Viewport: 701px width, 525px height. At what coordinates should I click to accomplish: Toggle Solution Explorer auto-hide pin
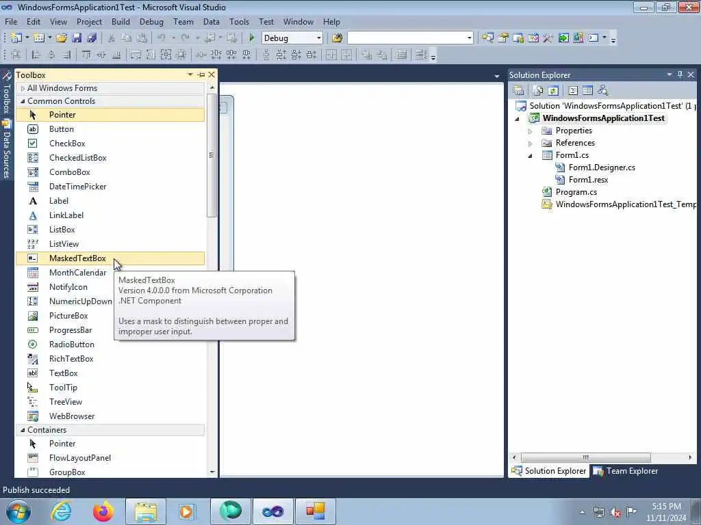(680, 75)
